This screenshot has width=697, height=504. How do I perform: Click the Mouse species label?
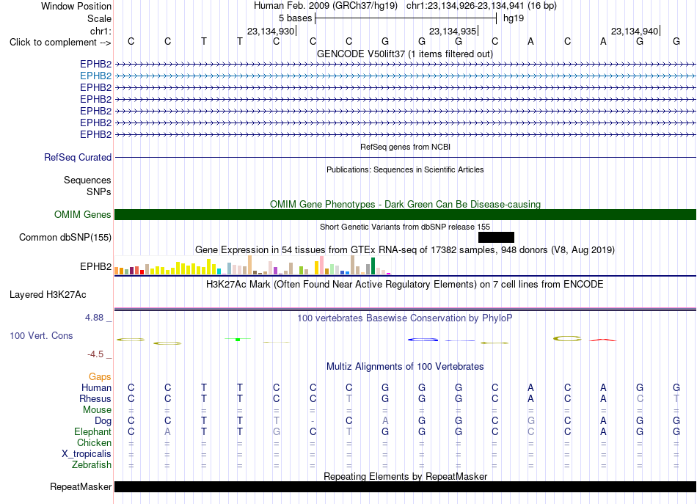pos(97,410)
